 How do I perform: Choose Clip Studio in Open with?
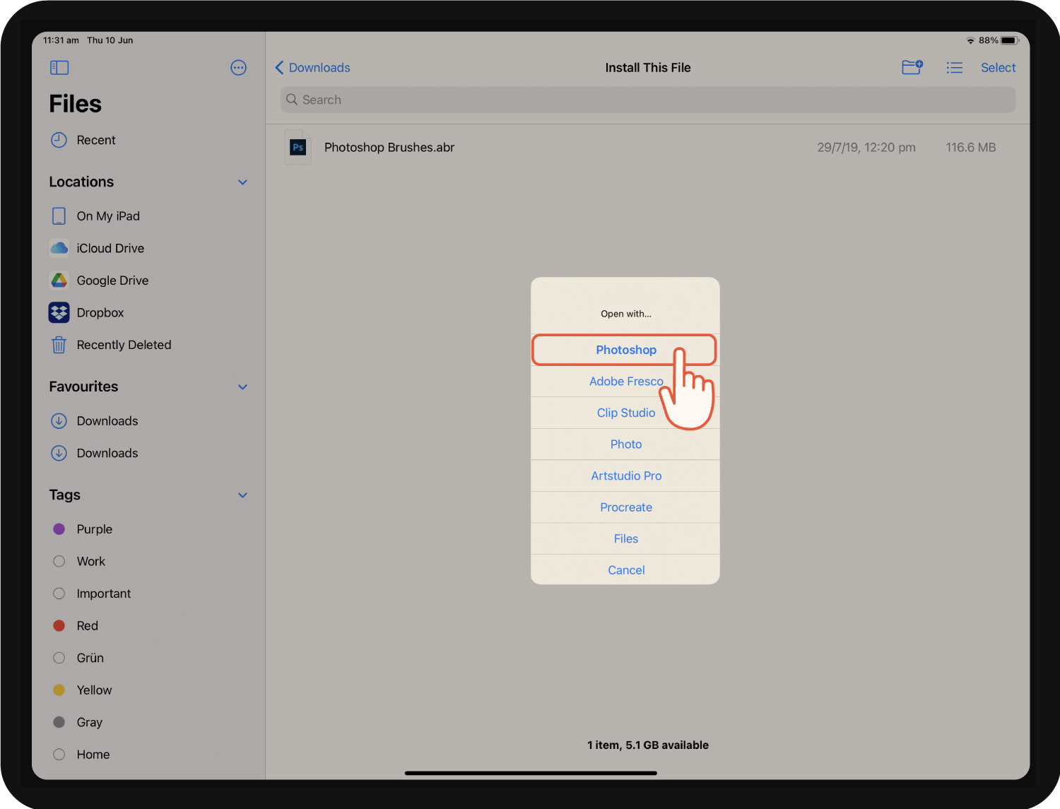pos(625,413)
